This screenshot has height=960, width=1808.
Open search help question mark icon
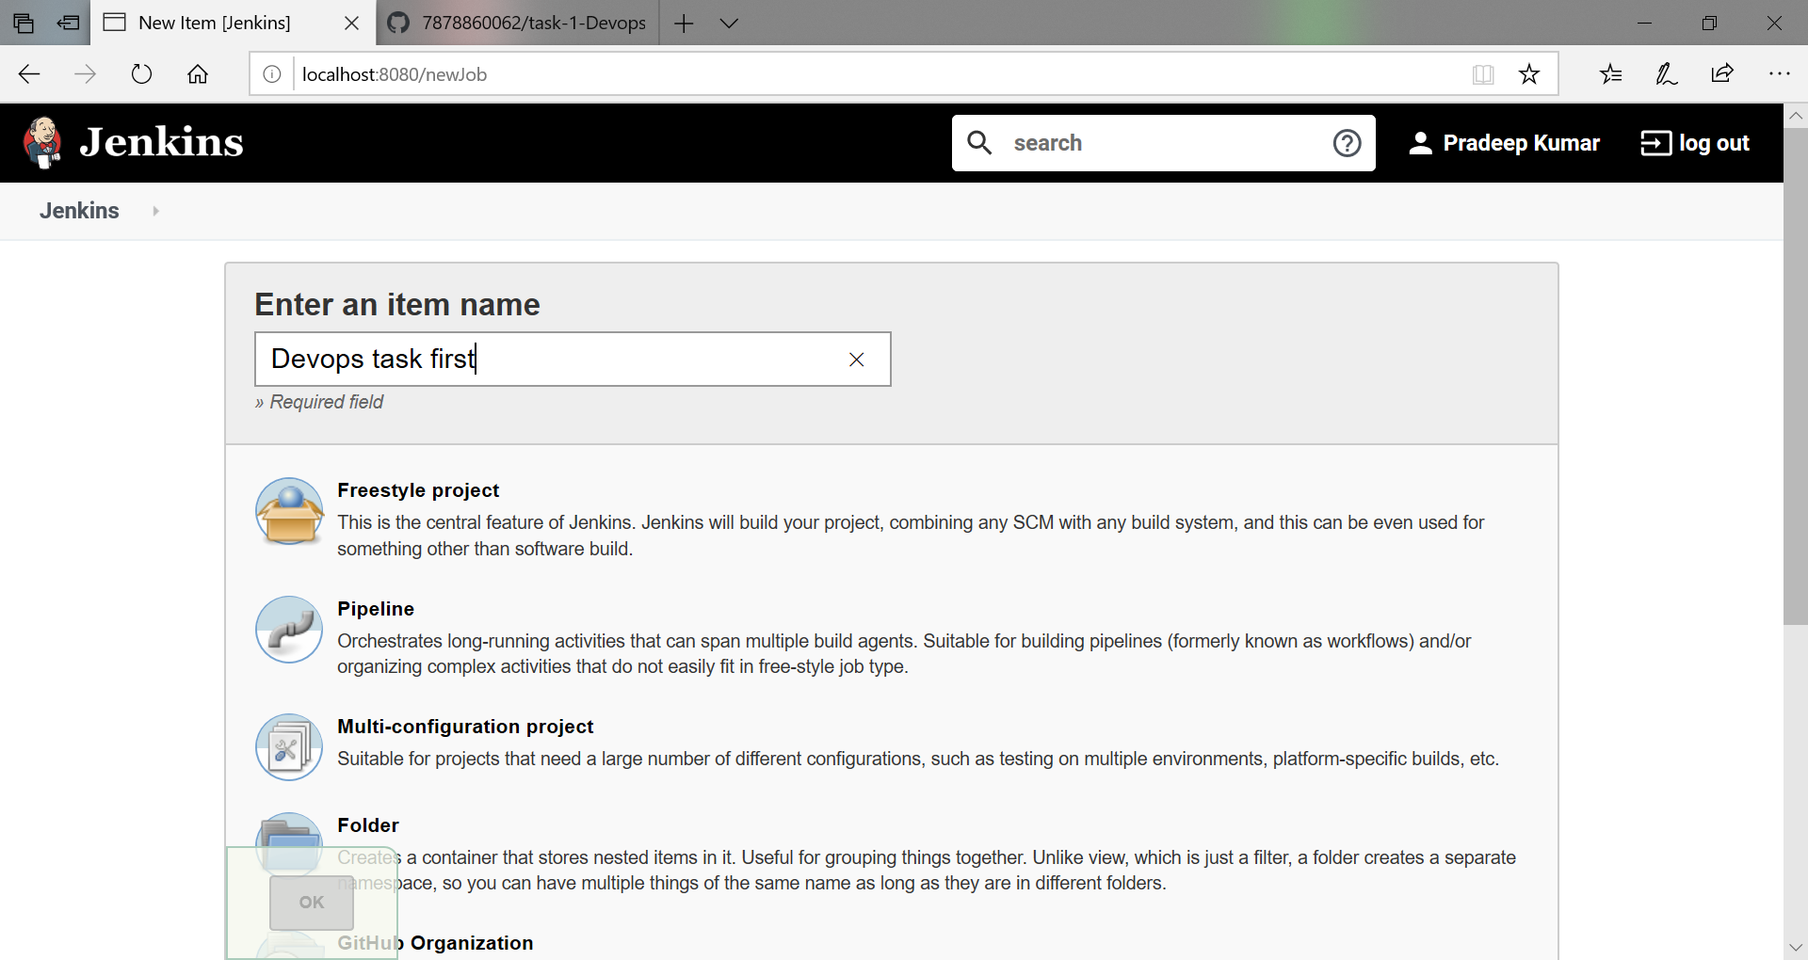pos(1347,143)
